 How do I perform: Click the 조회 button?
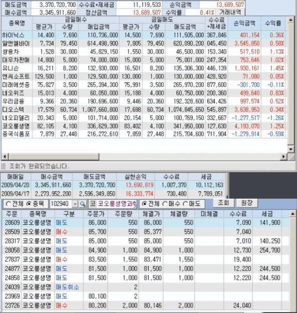click(x=223, y=203)
